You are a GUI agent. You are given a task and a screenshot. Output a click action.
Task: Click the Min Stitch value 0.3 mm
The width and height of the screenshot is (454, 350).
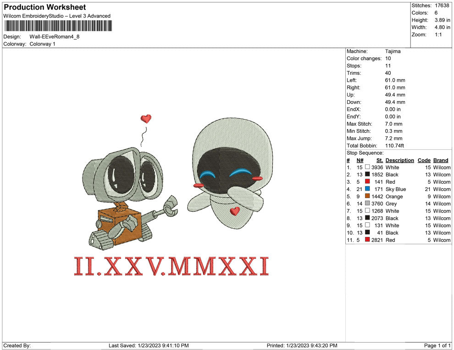(x=394, y=131)
